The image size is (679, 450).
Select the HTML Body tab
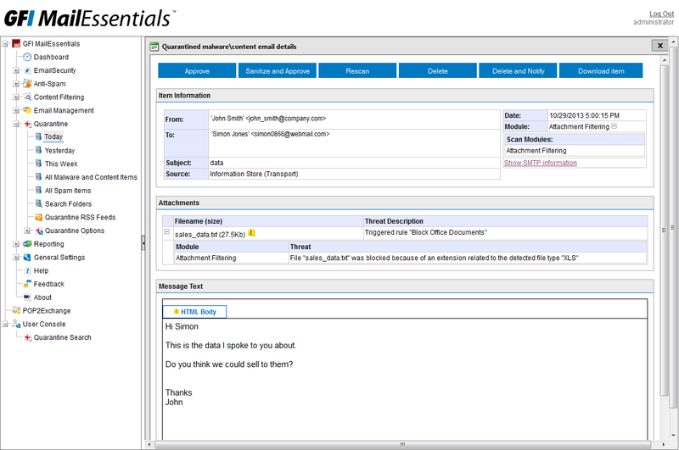(194, 312)
